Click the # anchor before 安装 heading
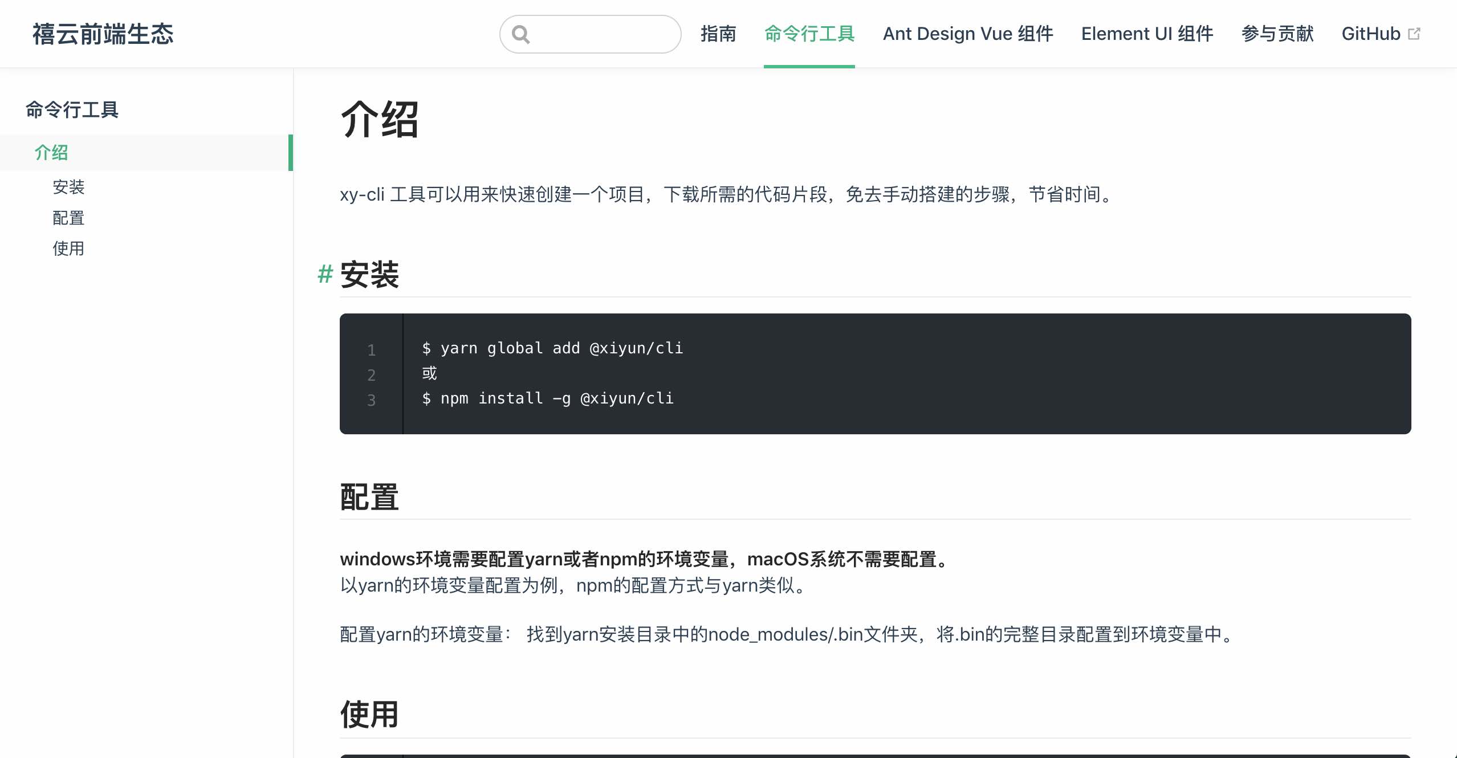Image resolution: width=1457 pixels, height=758 pixels. coord(325,275)
